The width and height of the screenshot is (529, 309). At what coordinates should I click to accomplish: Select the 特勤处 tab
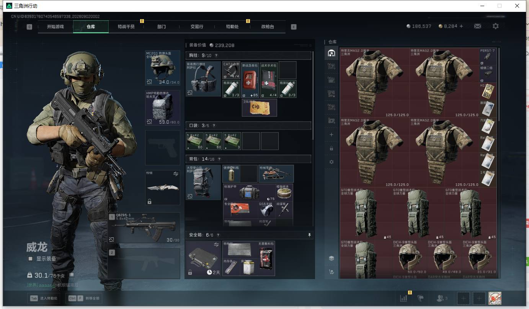point(232,27)
